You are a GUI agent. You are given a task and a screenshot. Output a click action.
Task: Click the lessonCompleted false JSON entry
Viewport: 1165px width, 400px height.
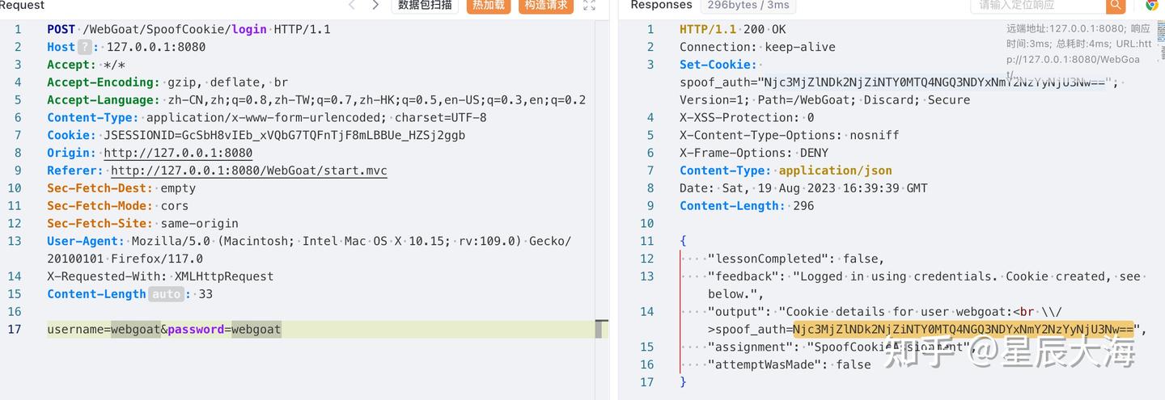point(796,259)
